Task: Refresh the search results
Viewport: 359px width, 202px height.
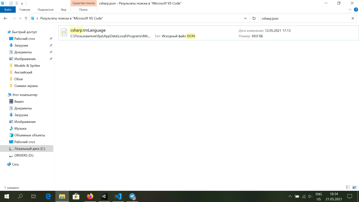Action: [x=254, y=18]
